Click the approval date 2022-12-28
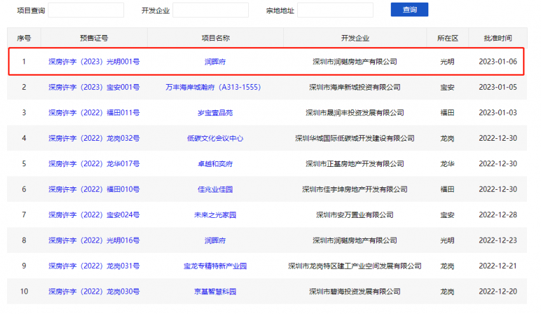 pos(498,215)
